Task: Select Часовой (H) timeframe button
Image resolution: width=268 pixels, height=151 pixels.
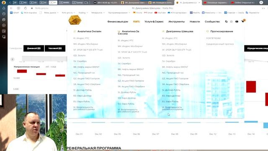Action: [55, 48]
